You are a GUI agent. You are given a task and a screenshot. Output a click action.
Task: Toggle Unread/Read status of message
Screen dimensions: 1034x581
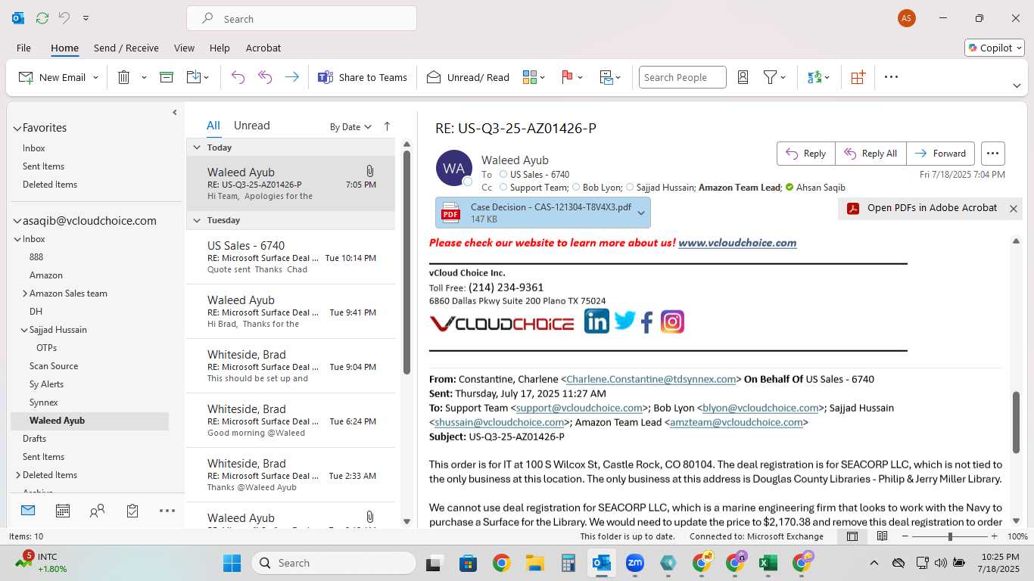(x=468, y=77)
